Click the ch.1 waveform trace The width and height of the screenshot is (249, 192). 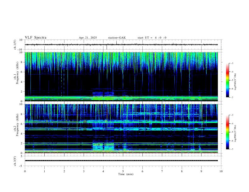pyautogui.click(x=121, y=45)
